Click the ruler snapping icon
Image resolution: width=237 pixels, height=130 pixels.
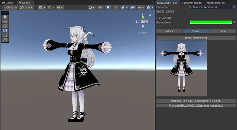click(58, 7)
